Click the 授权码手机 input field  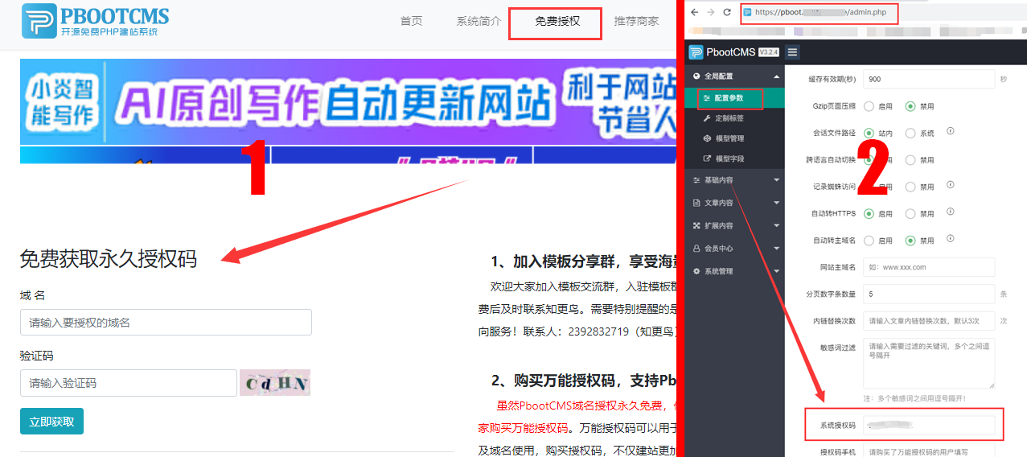click(x=929, y=451)
